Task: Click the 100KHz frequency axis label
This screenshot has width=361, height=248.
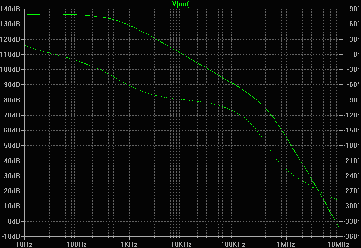Action: 233,244
